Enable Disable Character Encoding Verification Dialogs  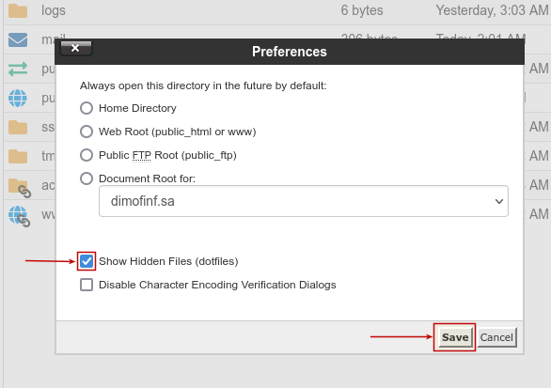pos(87,285)
